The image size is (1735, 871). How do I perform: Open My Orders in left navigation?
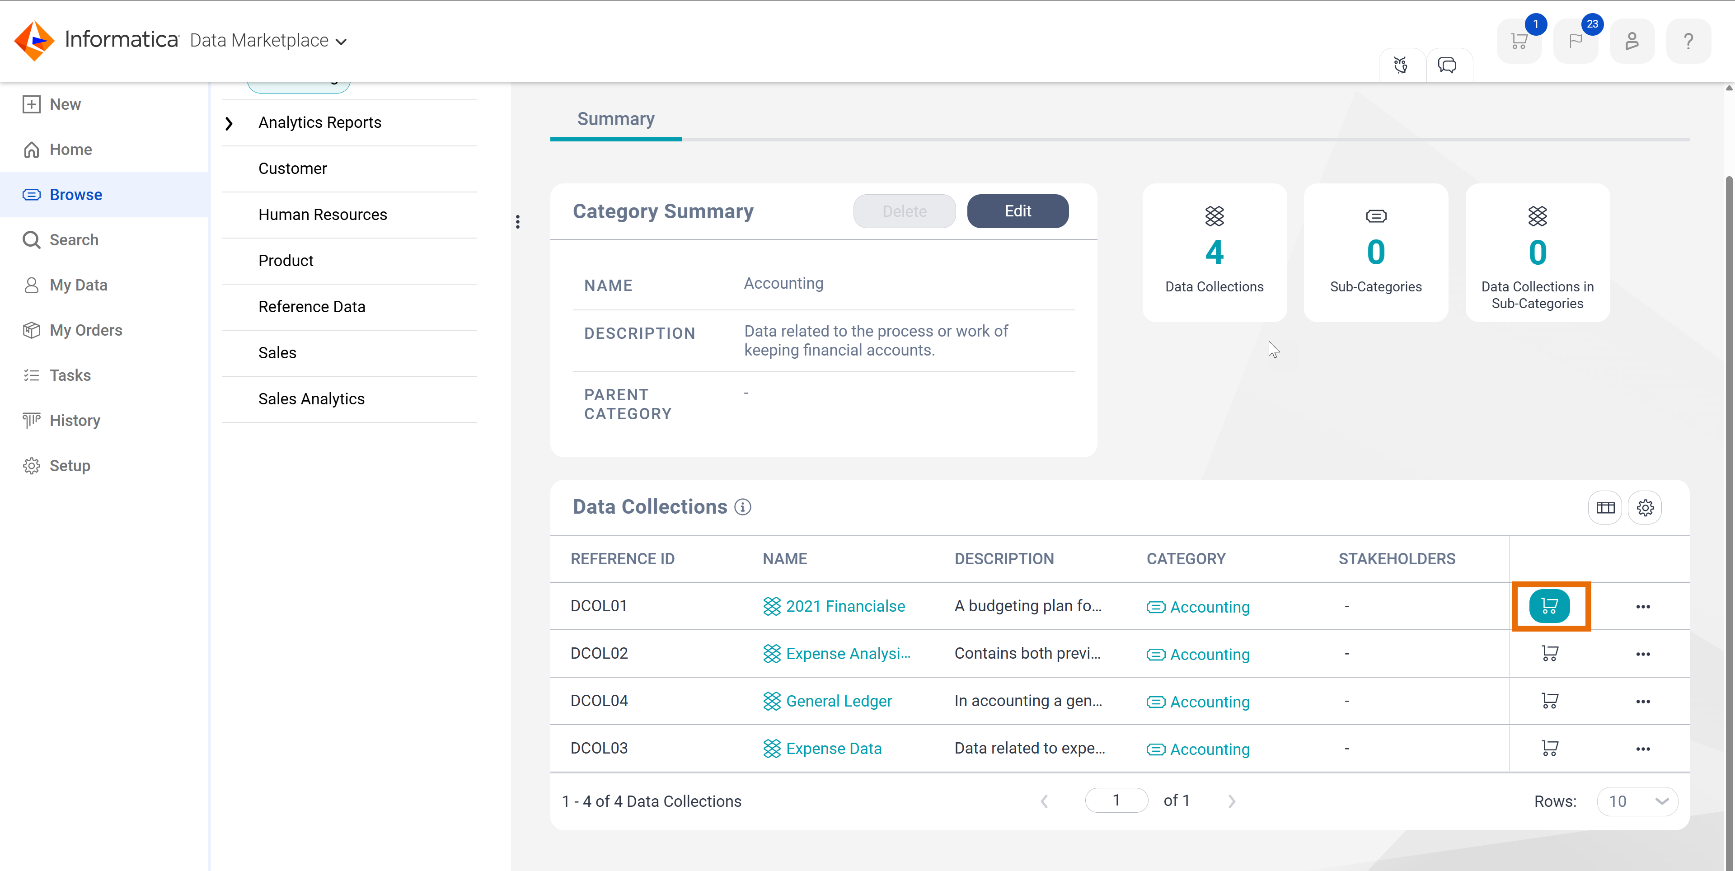104,330
